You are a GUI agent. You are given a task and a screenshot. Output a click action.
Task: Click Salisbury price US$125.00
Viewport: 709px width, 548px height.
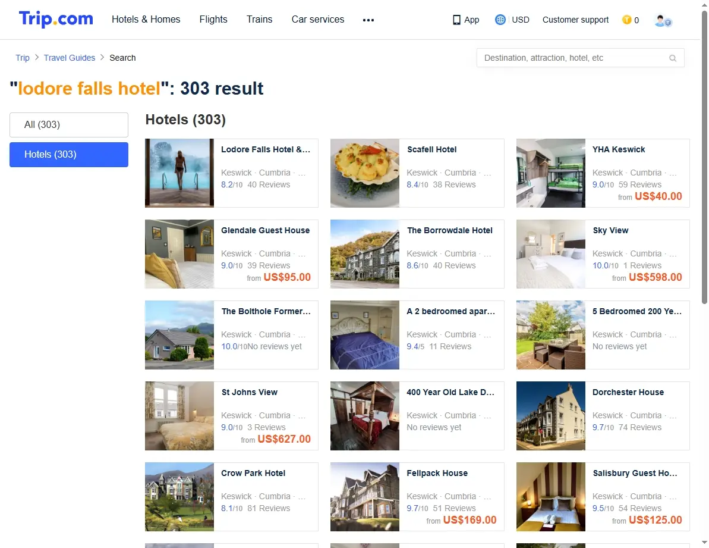point(655,521)
